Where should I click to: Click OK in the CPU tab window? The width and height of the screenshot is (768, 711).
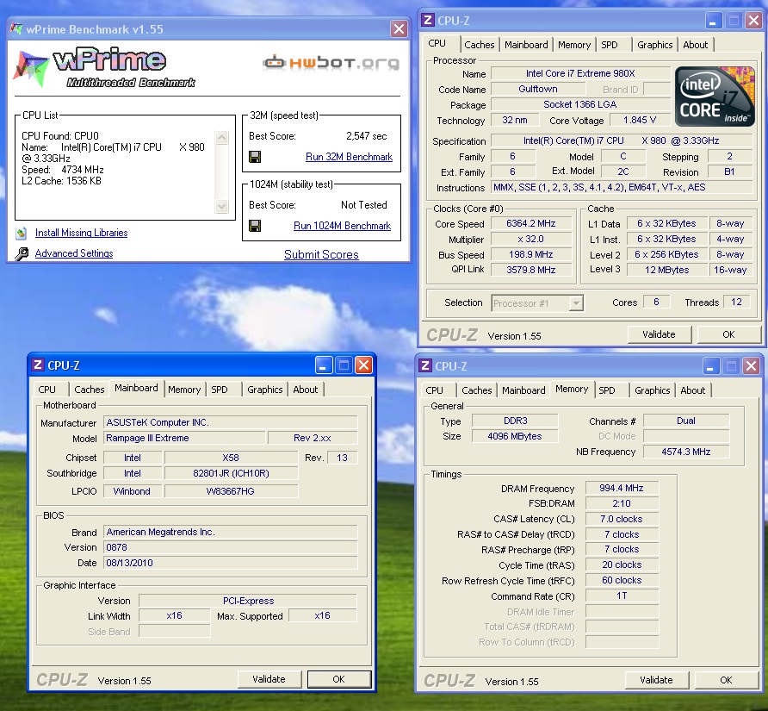pos(728,334)
